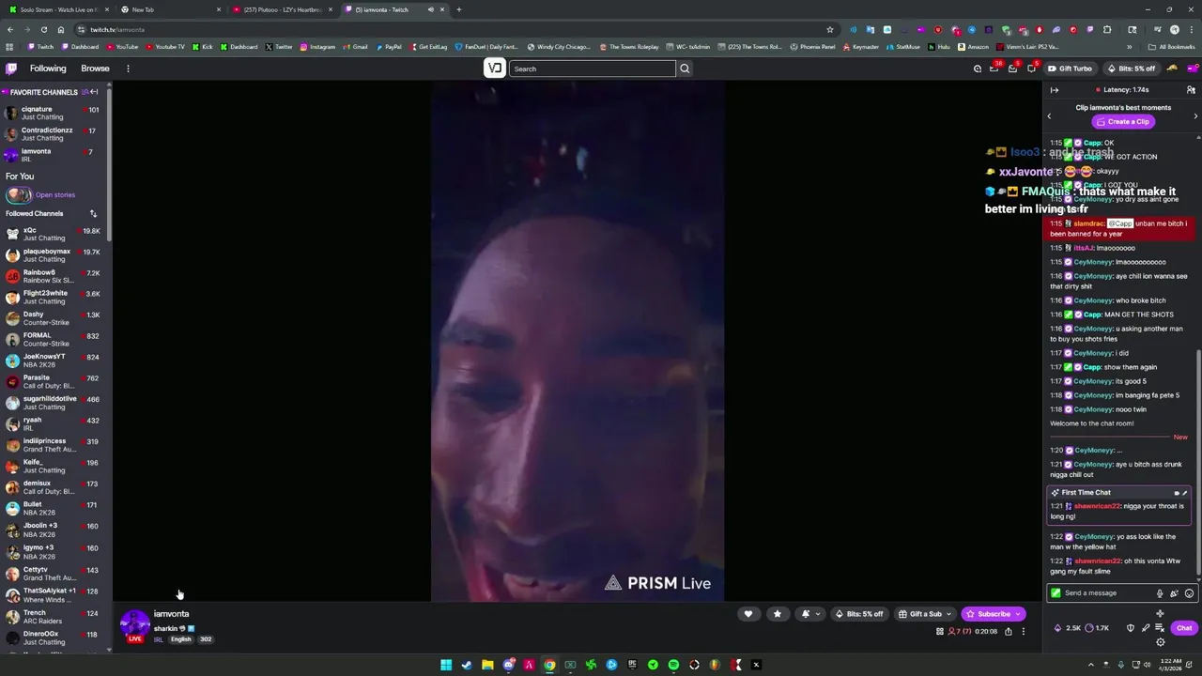Click the browser address bar URL
This screenshot has height=676, width=1202.
[117, 30]
